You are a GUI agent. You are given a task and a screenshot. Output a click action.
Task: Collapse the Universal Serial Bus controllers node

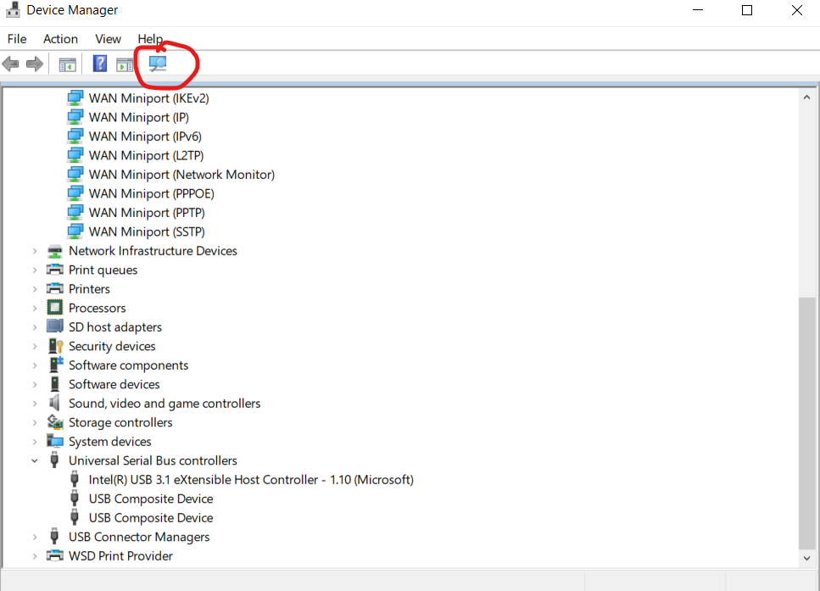click(x=35, y=460)
